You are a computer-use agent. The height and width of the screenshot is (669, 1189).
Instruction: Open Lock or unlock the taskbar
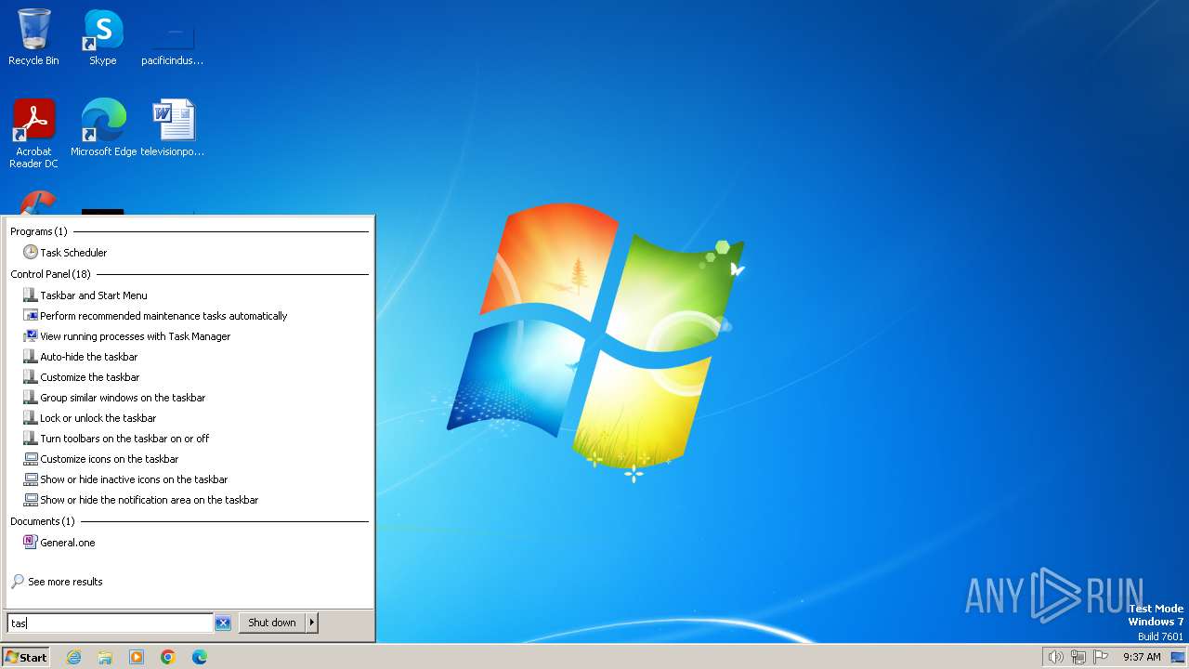pyautogui.click(x=98, y=418)
